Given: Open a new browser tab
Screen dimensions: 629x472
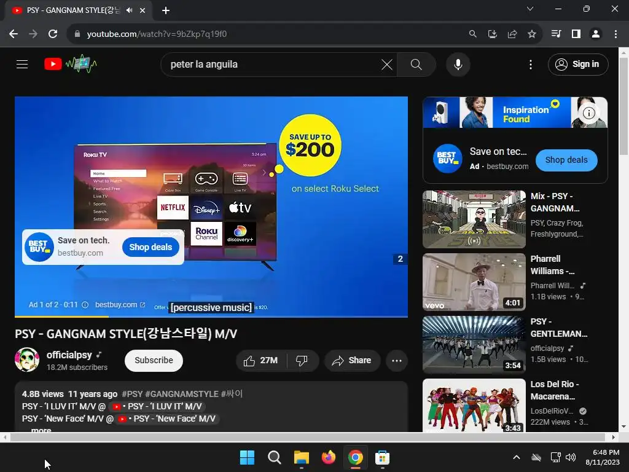Looking at the screenshot, I should click(166, 10).
